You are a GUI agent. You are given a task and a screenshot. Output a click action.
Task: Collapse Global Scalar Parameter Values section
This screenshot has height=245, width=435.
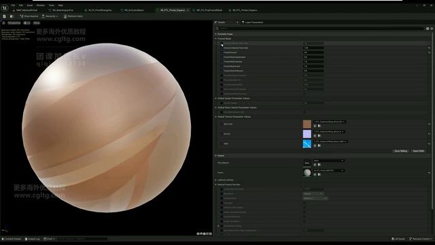coord(216,98)
